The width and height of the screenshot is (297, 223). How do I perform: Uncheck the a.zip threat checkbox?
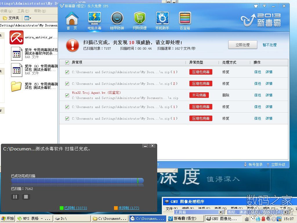(x=67, y=72)
